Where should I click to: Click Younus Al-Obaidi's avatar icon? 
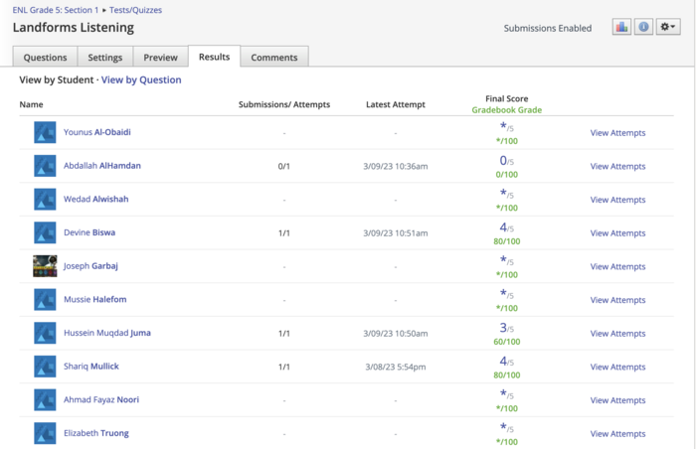tap(45, 132)
